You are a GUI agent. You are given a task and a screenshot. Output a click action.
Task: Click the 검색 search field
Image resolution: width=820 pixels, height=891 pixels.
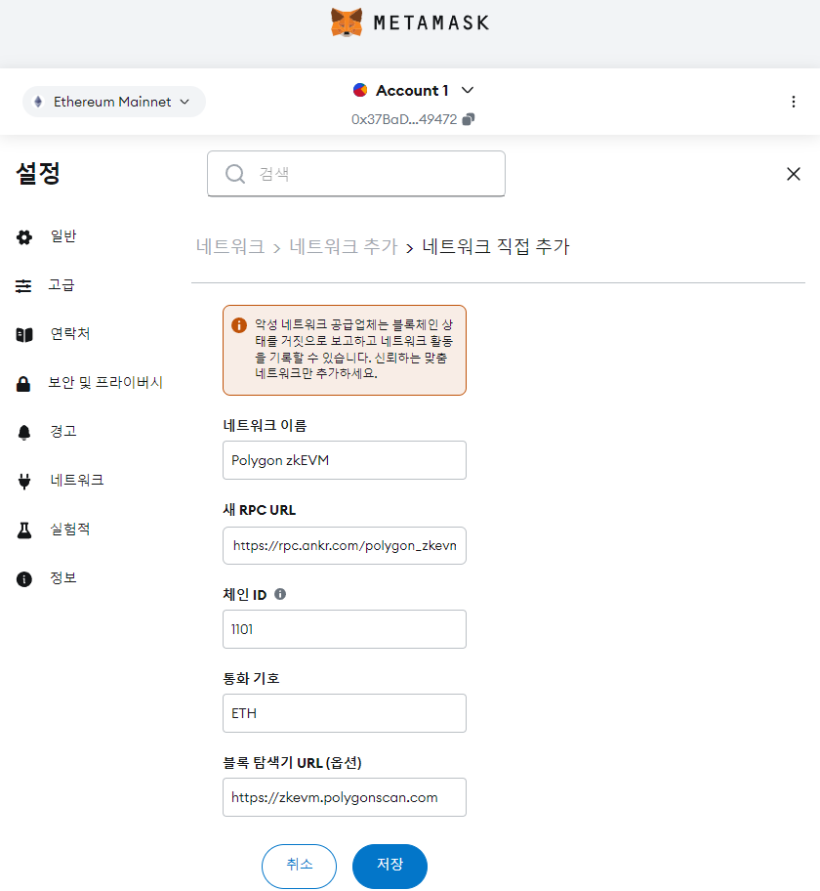click(356, 174)
